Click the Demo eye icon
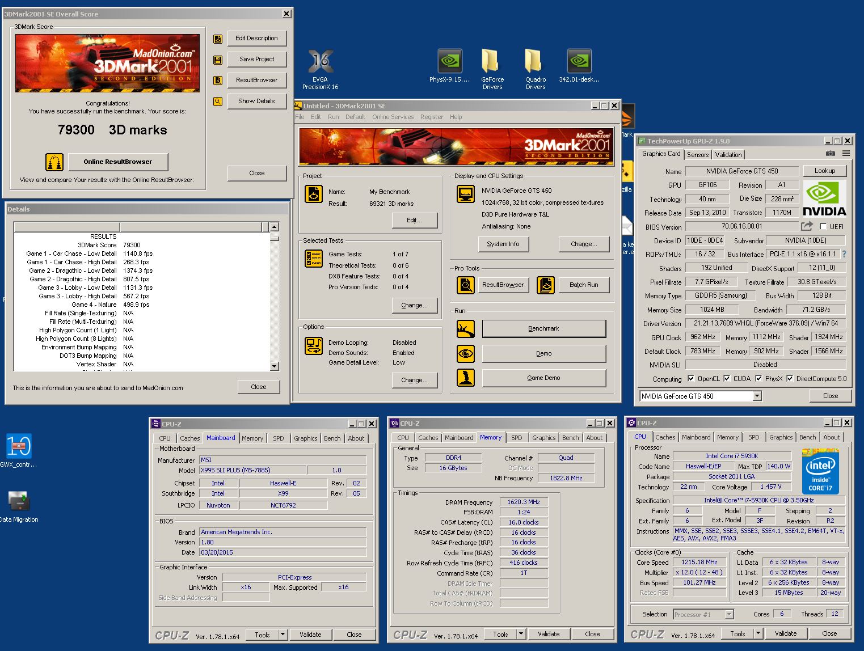 (x=466, y=353)
